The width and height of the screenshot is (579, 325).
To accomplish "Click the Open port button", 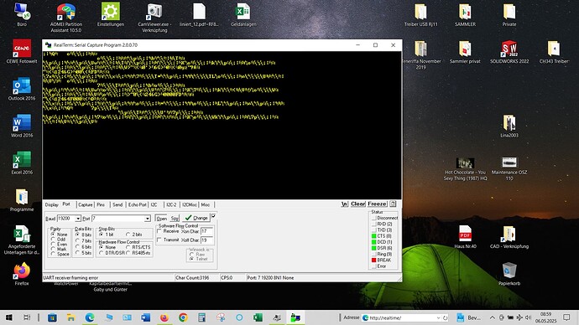I will click(161, 218).
